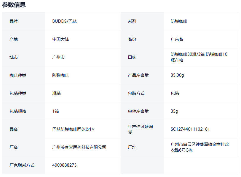Select the 包装种类 label cell
Image resolution: width=241 pixels, height=177 pixels.
23,93
